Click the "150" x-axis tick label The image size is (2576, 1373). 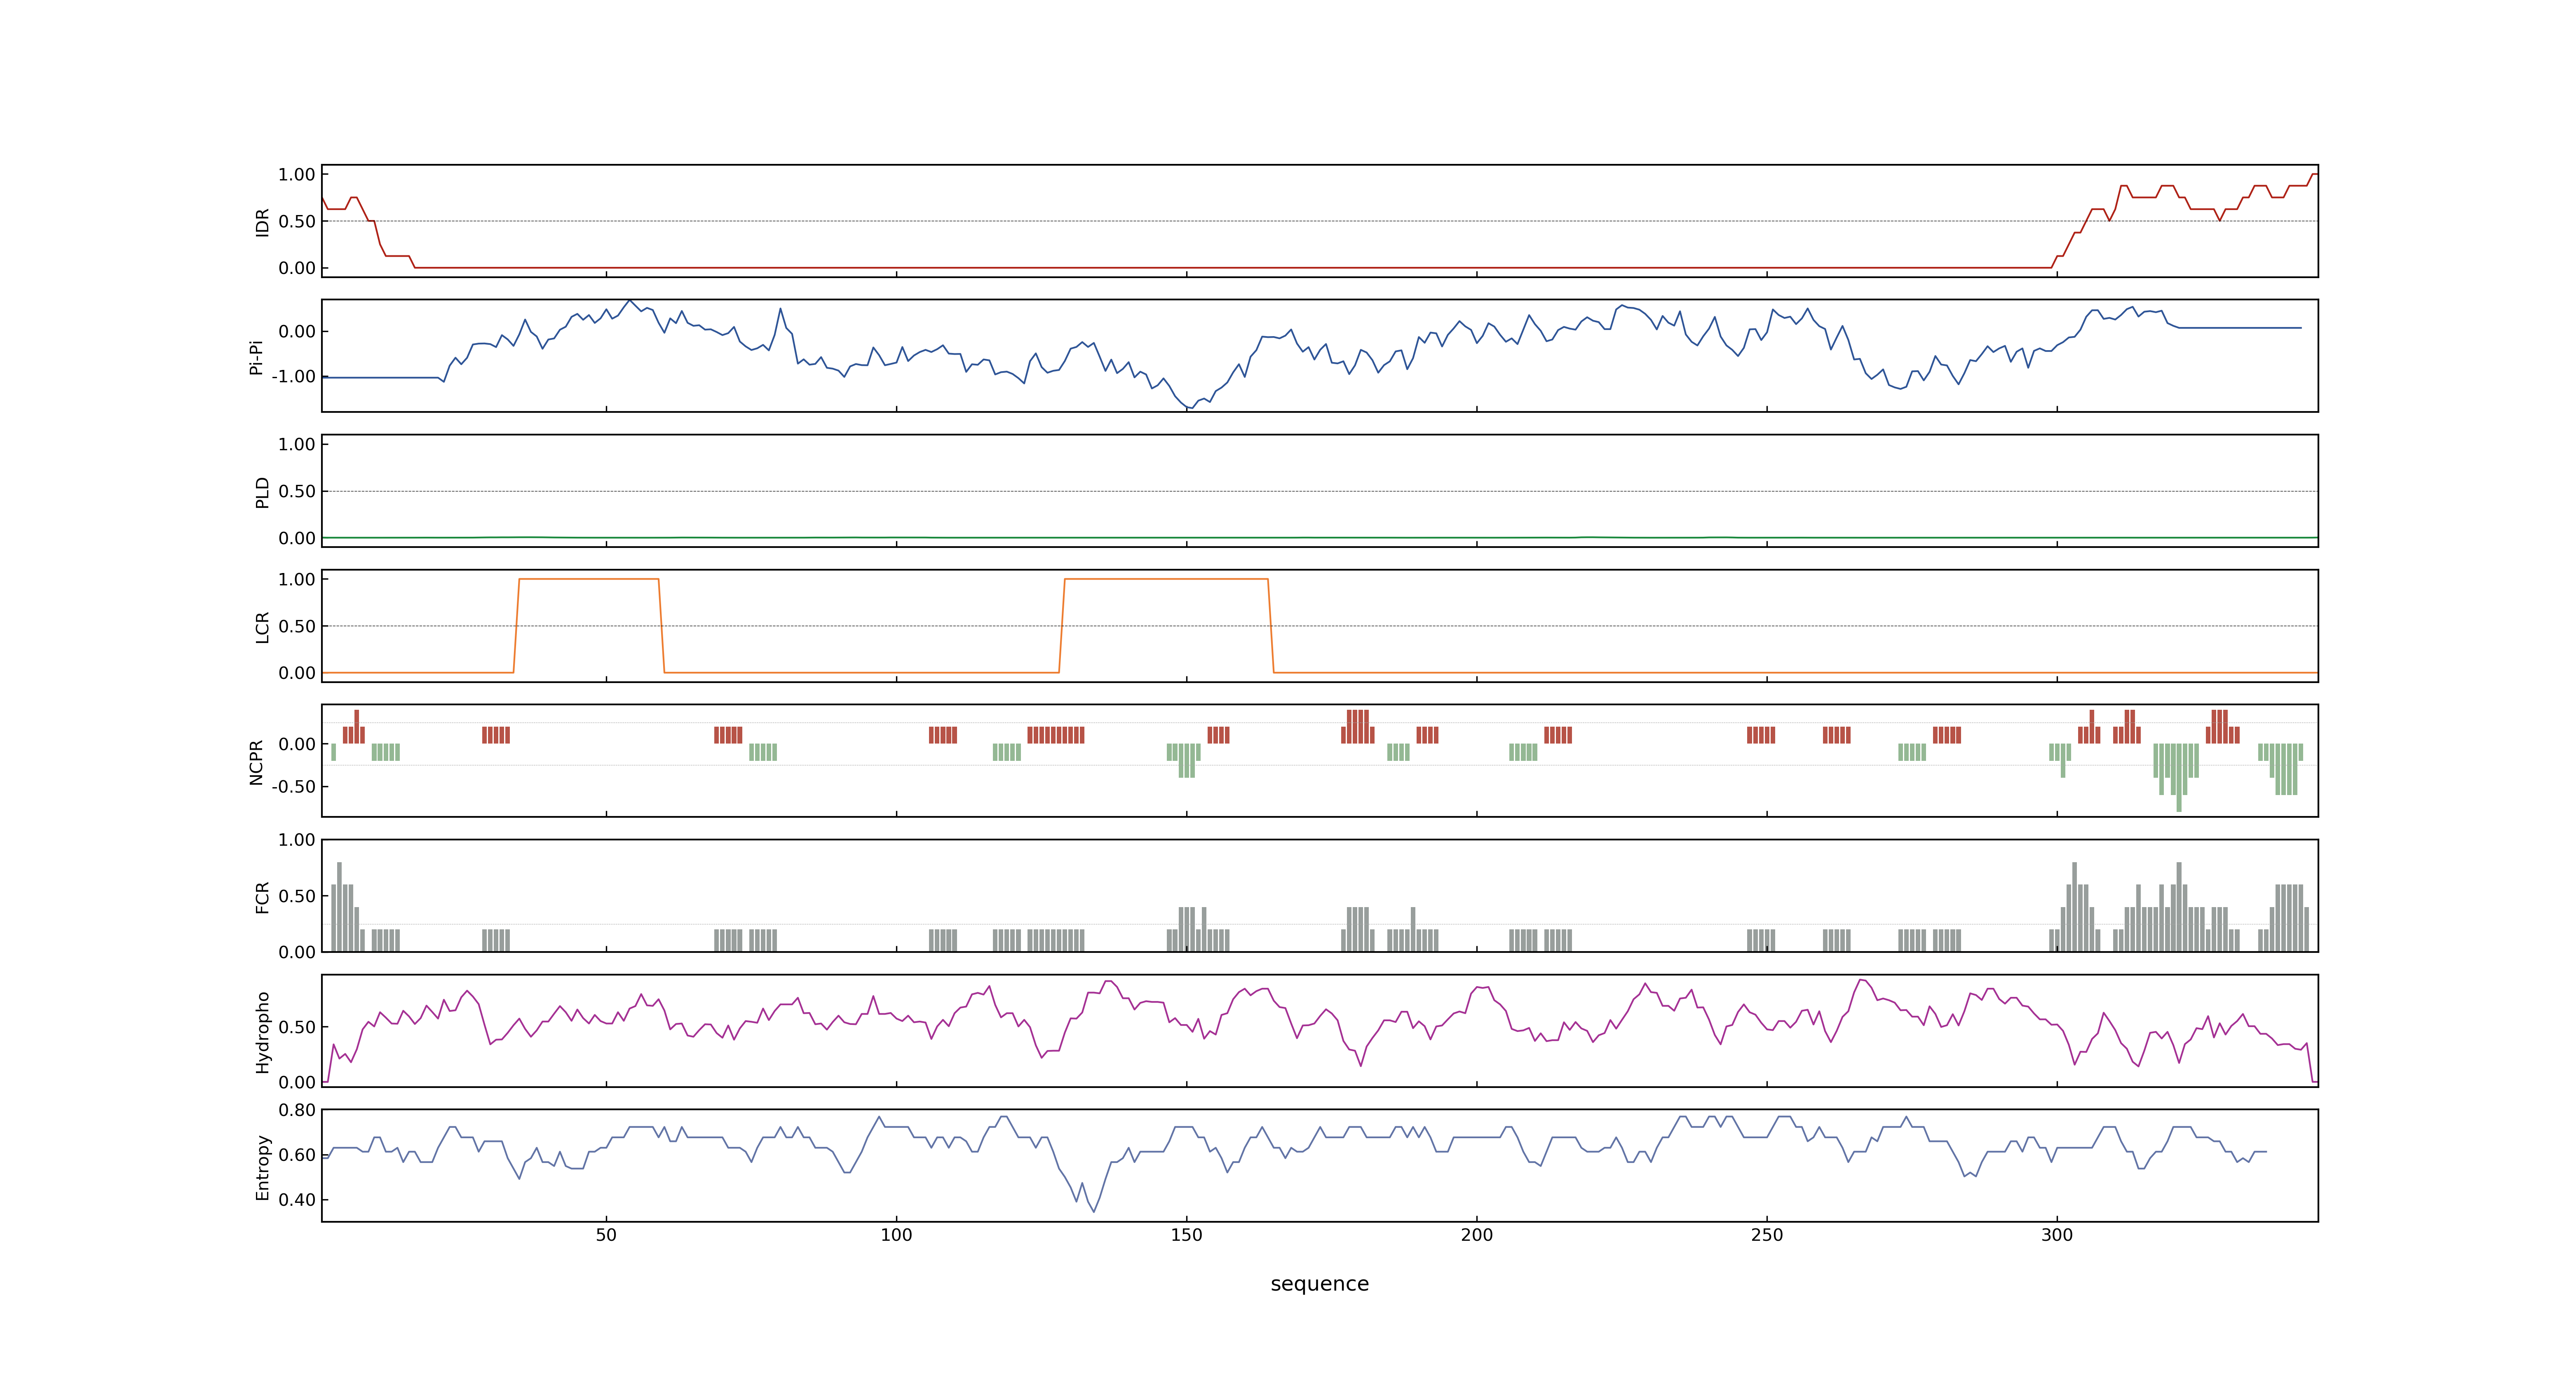pyautogui.click(x=1186, y=1235)
